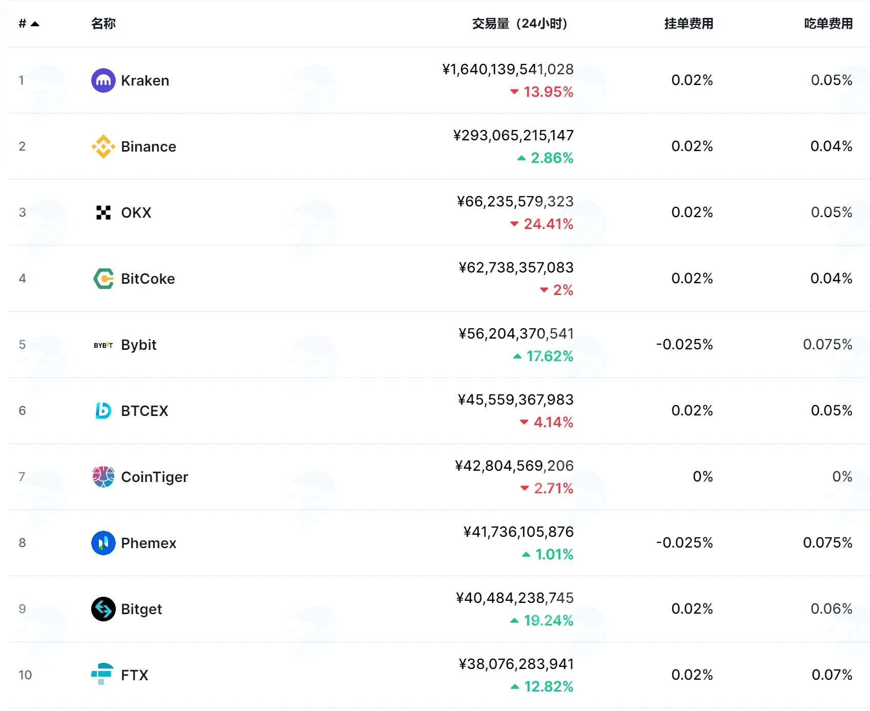Click FTX trading volume ¥38,076,283,941

click(x=516, y=664)
